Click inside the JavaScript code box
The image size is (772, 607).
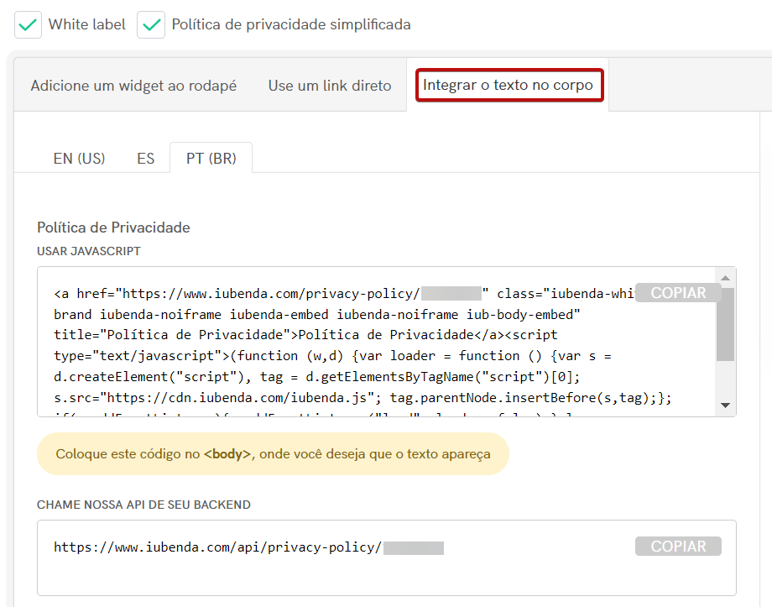pos(336,353)
